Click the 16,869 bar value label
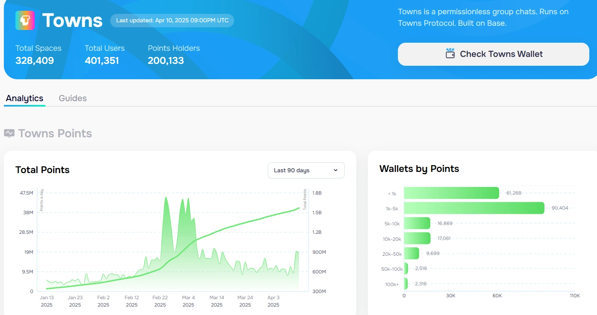This screenshot has width=597, height=315. click(x=445, y=223)
